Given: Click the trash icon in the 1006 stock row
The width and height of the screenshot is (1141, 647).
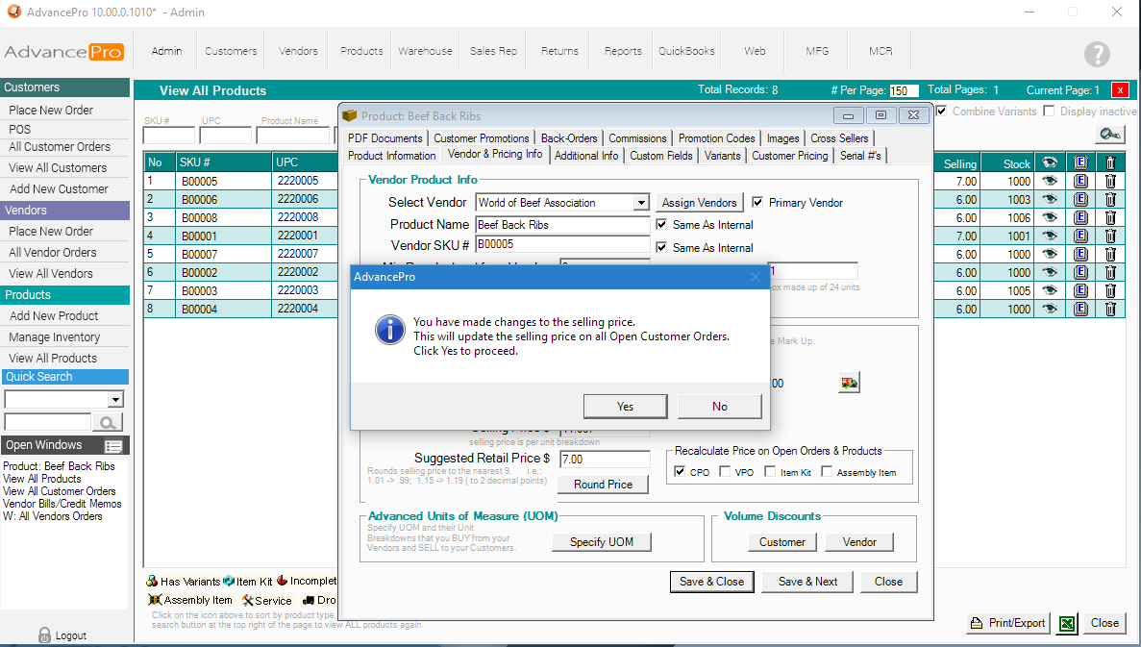Looking at the screenshot, I should tap(1110, 217).
